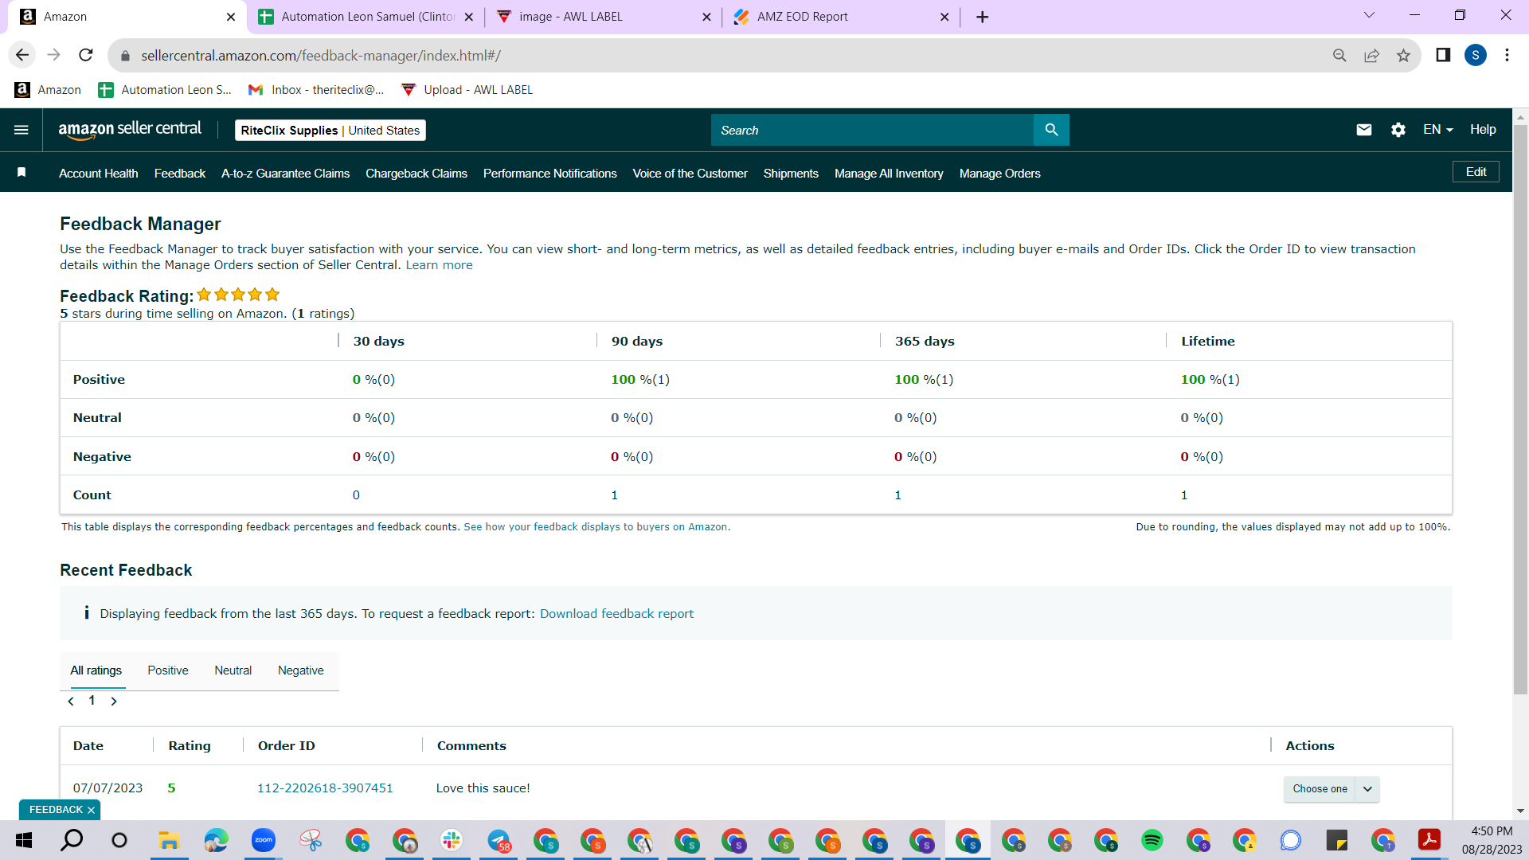The image size is (1529, 860).
Task: Click the Amazon Seller Central logo
Action: [130, 130]
